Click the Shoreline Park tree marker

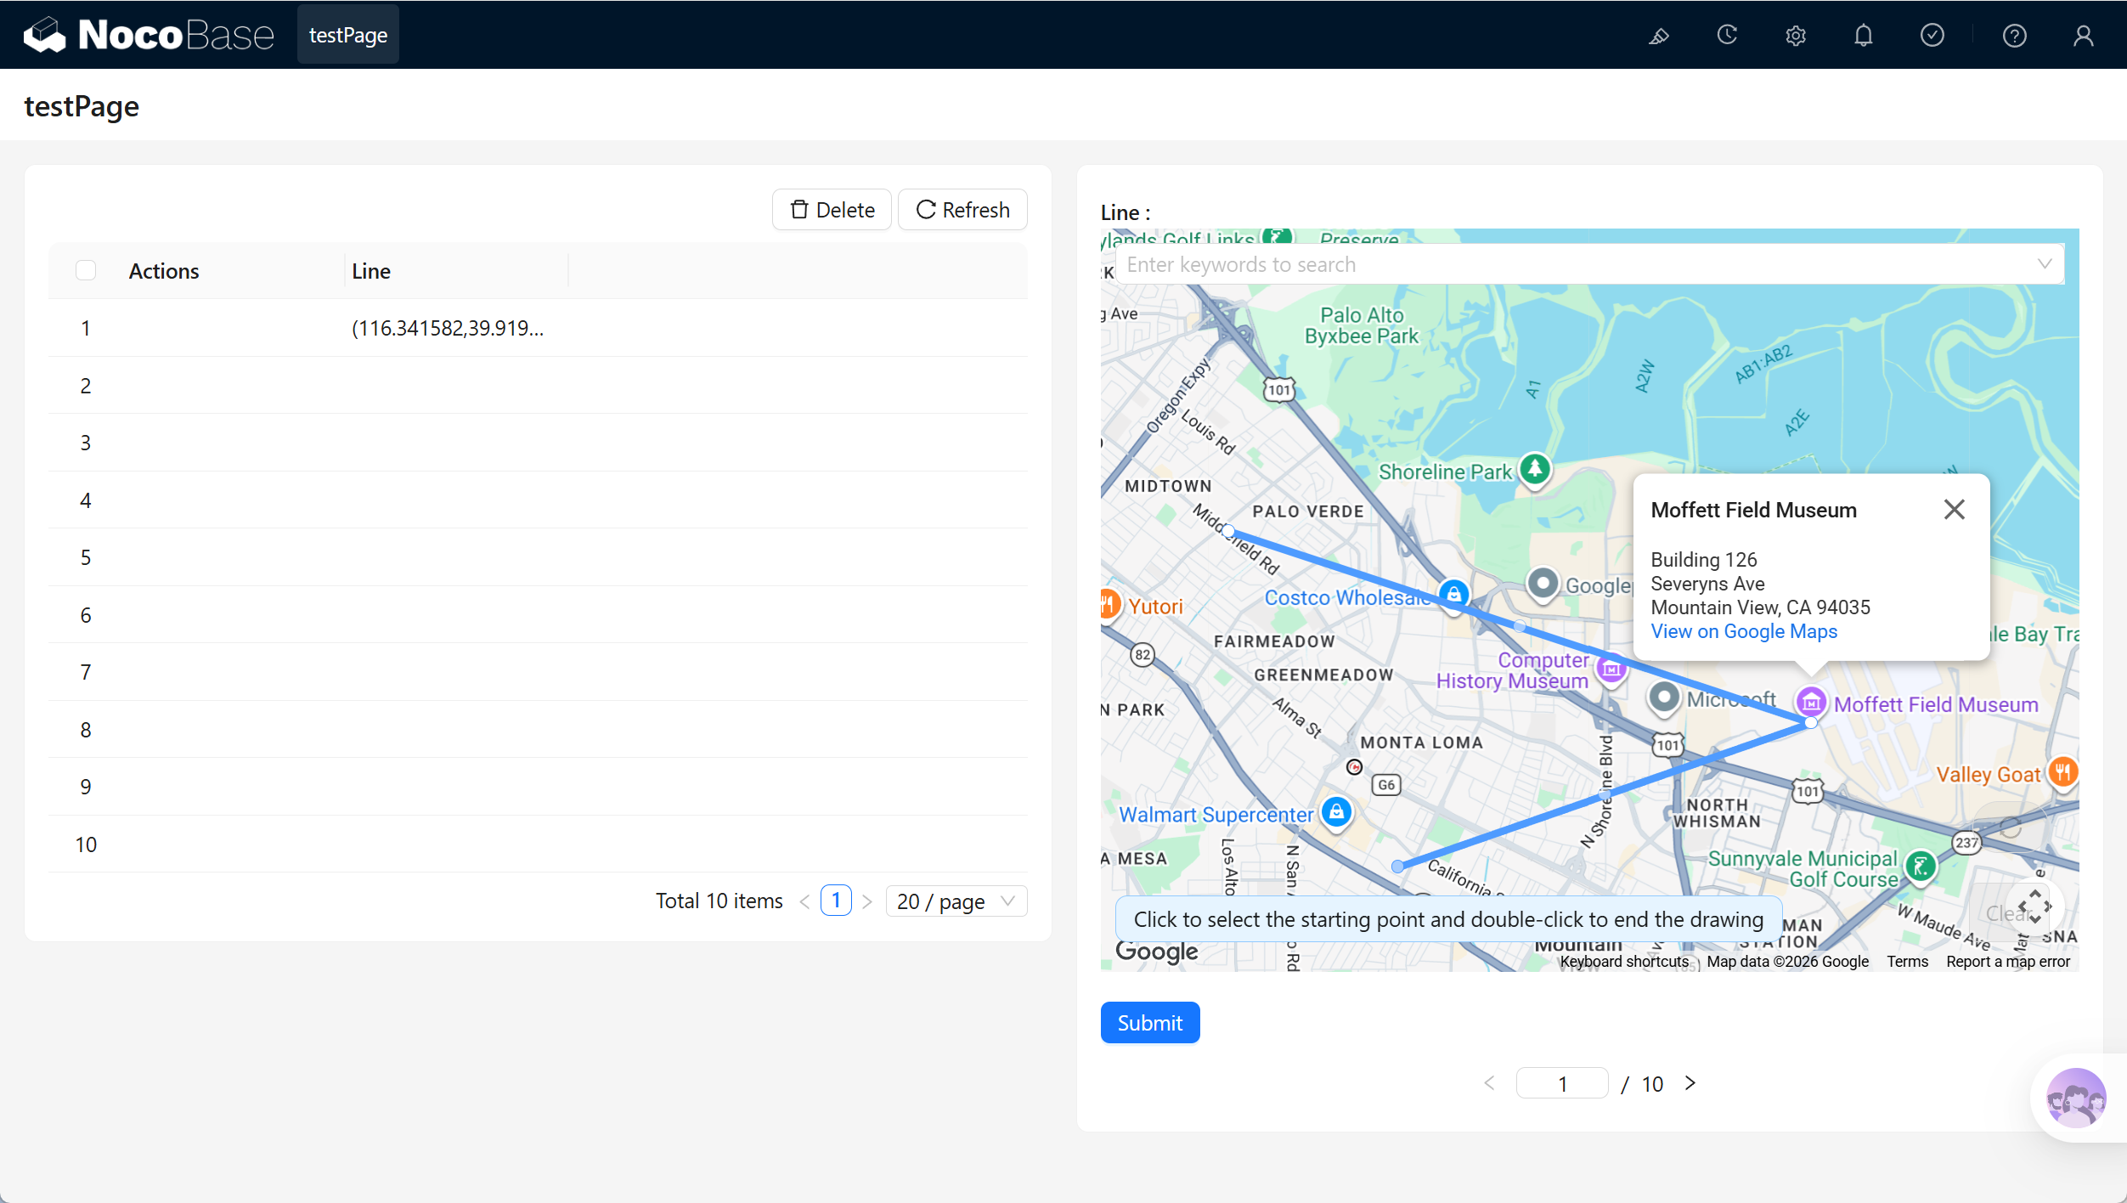[x=1535, y=469]
